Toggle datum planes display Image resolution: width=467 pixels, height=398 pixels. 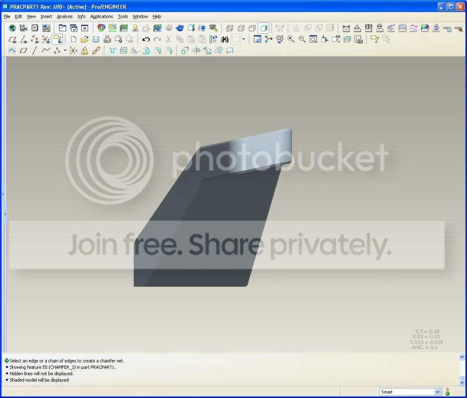tap(12, 39)
